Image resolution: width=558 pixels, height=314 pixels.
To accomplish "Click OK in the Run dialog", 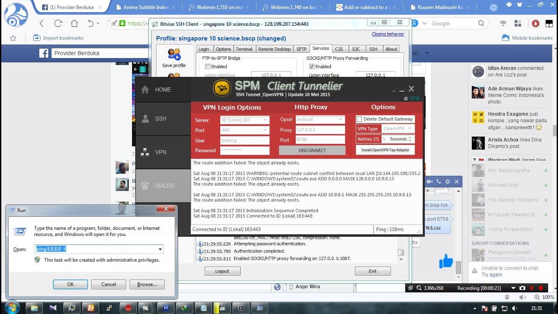I will point(71,284).
